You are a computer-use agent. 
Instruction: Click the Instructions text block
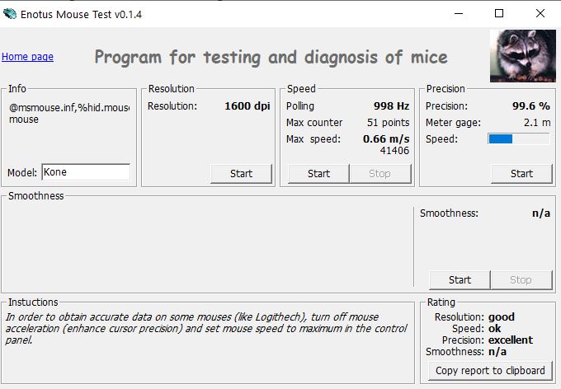206,329
